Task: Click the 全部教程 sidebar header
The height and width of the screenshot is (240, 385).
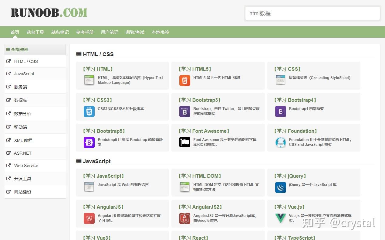Action: 35,49
